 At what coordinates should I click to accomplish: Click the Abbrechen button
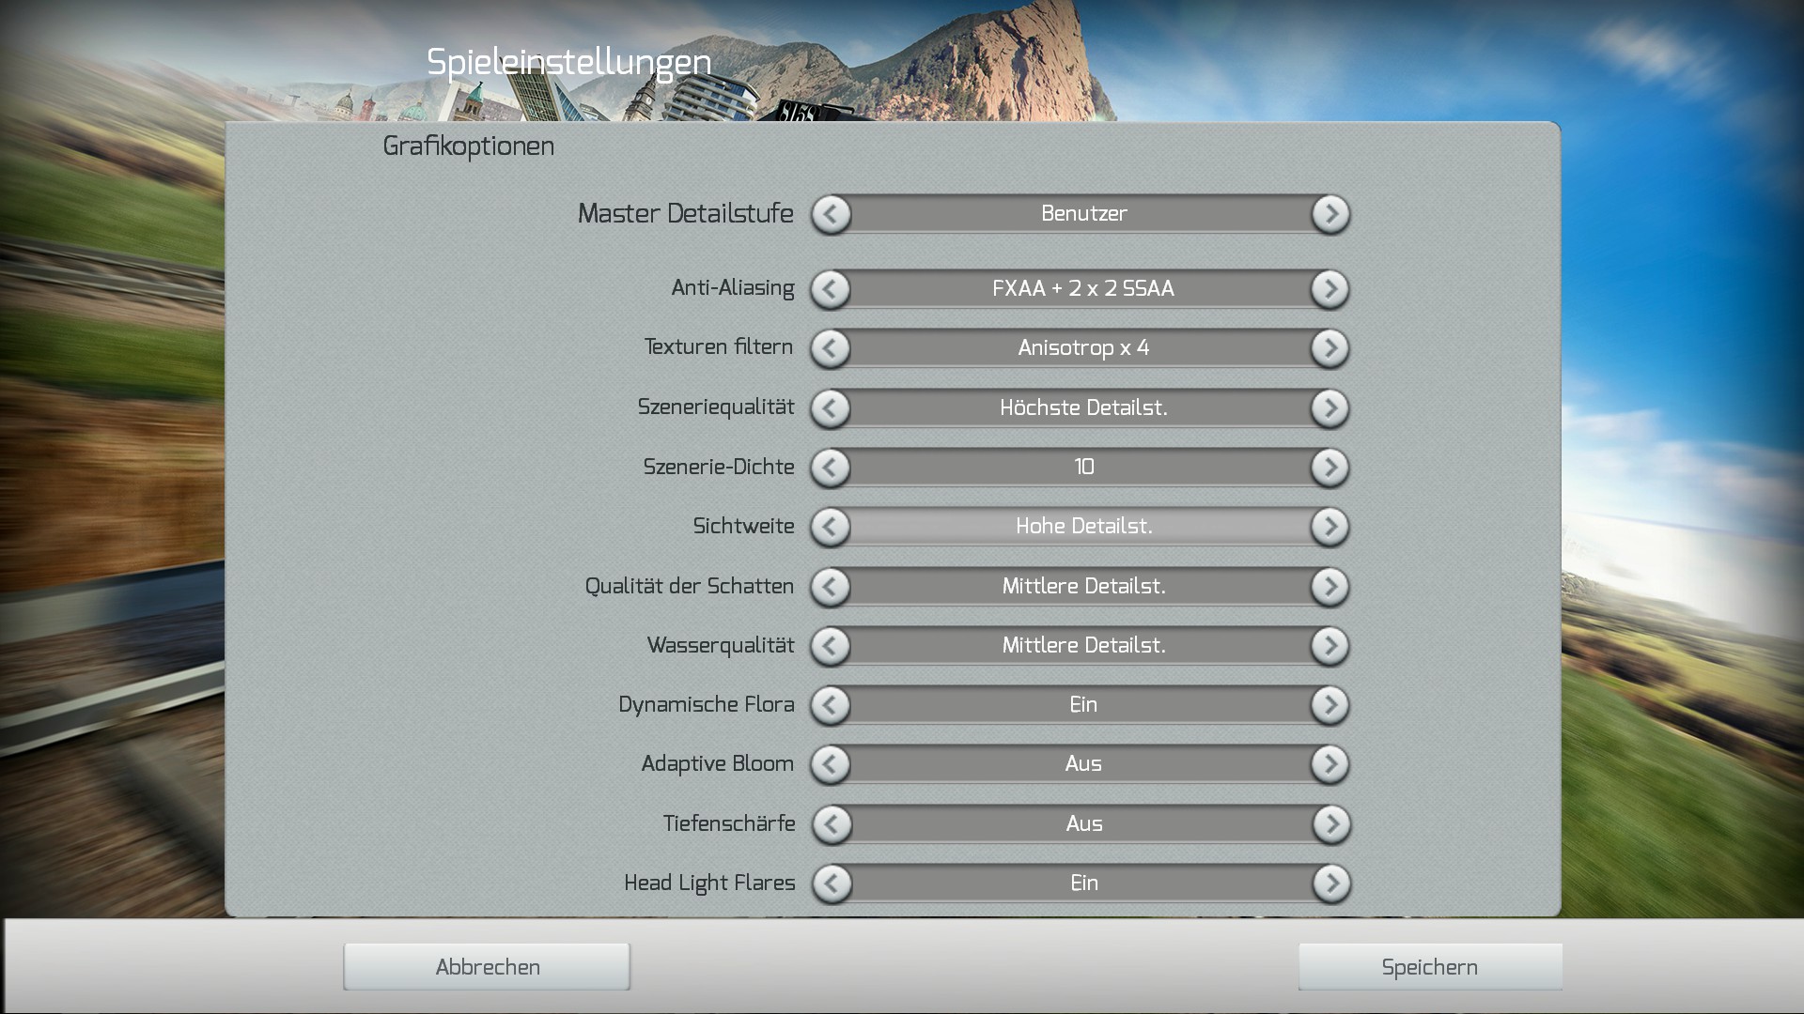tap(487, 967)
